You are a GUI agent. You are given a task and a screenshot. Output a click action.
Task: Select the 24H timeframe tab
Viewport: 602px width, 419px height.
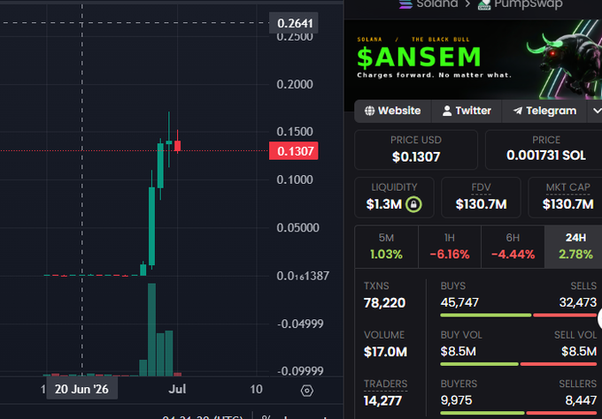574,247
